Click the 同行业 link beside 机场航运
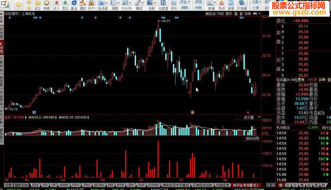Viewport: 331px width, 190px height. (x=326, y=127)
